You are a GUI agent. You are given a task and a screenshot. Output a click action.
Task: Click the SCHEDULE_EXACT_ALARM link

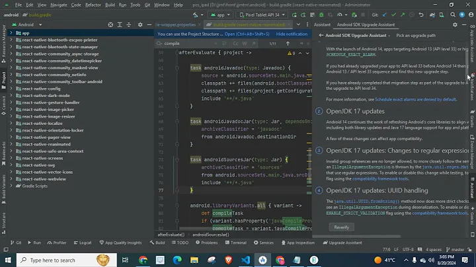coord(351,55)
